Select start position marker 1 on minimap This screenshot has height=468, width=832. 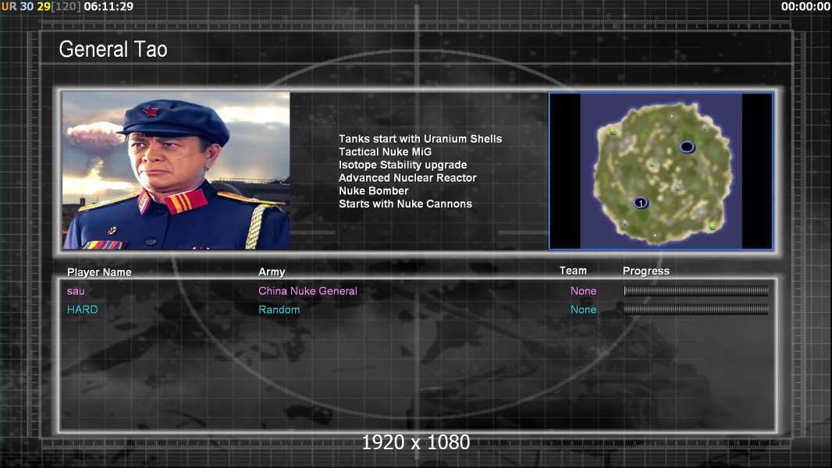[x=641, y=203]
